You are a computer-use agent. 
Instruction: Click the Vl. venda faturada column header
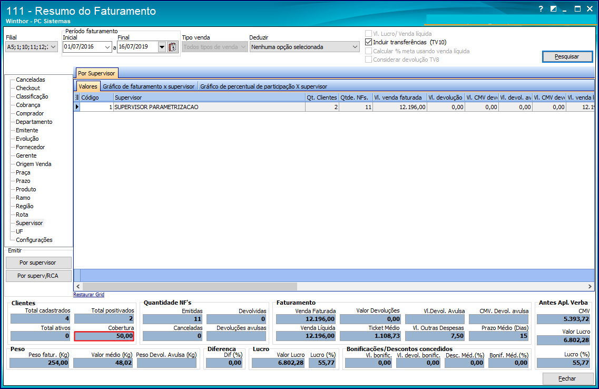[x=399, y=98]
